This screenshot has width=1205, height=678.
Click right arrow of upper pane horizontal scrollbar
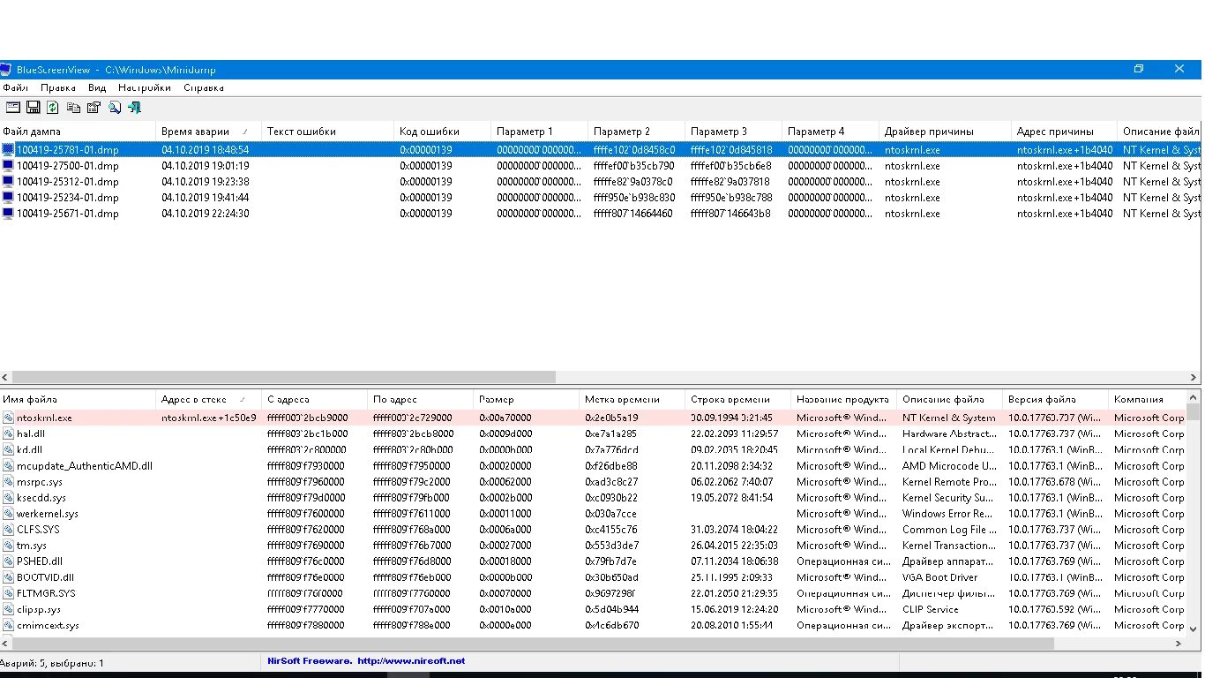[1194, 377]
